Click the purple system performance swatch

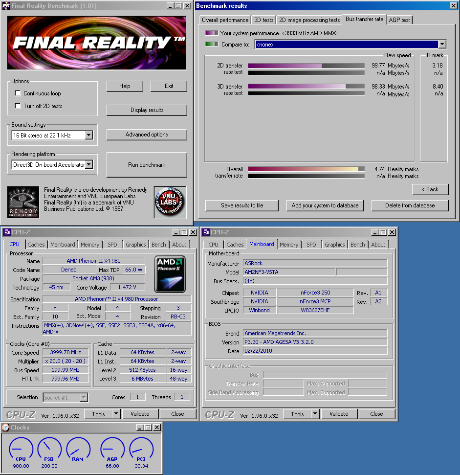coord(212,33)
